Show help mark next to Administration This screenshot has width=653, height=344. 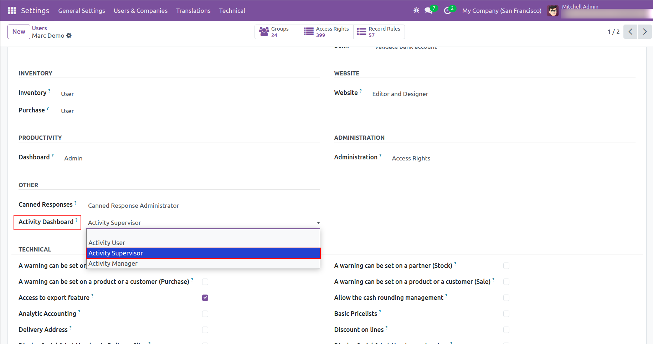coord(380,155)
